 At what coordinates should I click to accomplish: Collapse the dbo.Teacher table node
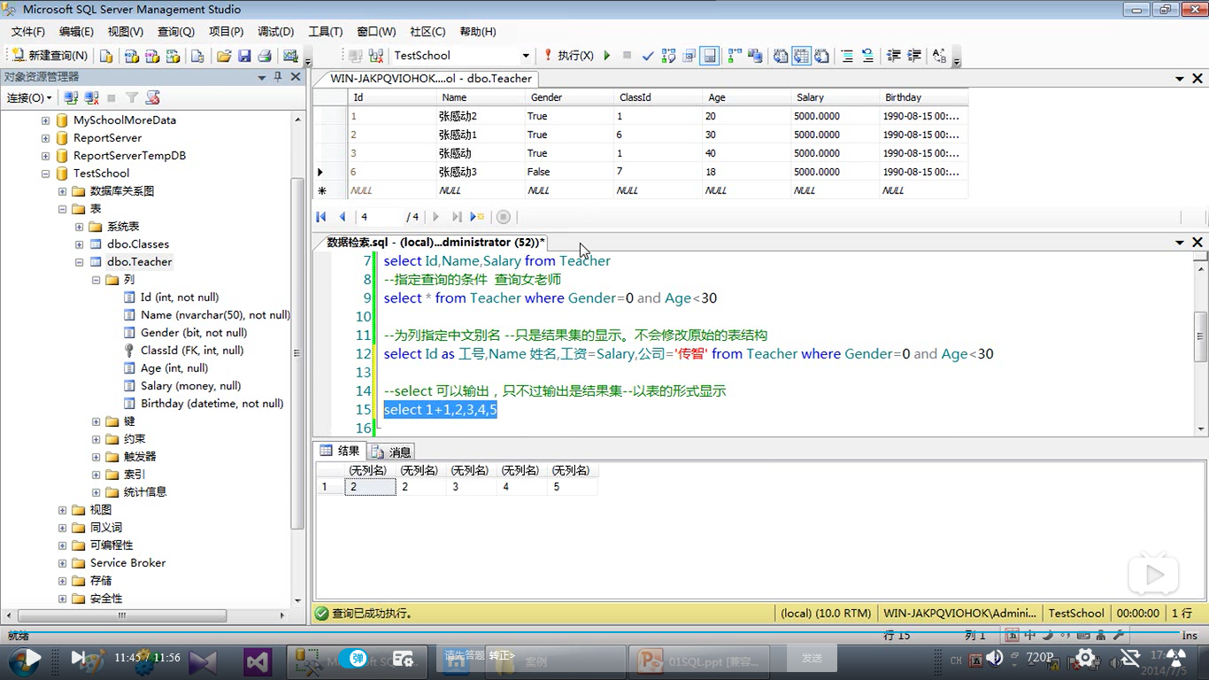pos(79,262)
